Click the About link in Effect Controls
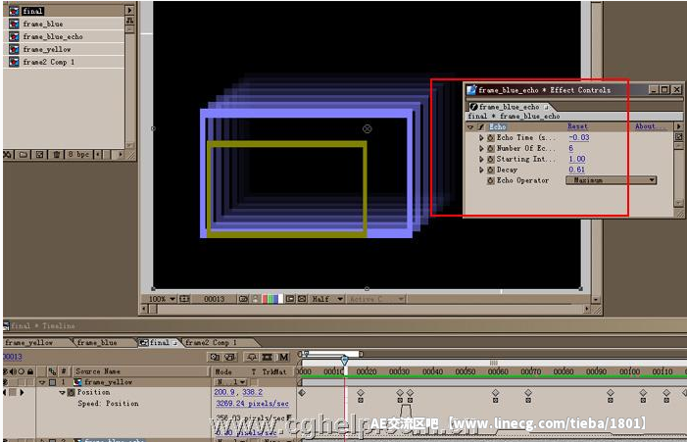687x442 pixels. [x=645, y=126]
